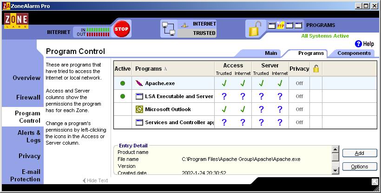Click the Entry Detail scrollbar thumb
Viewport: 381px width, 193px height.
335,157
